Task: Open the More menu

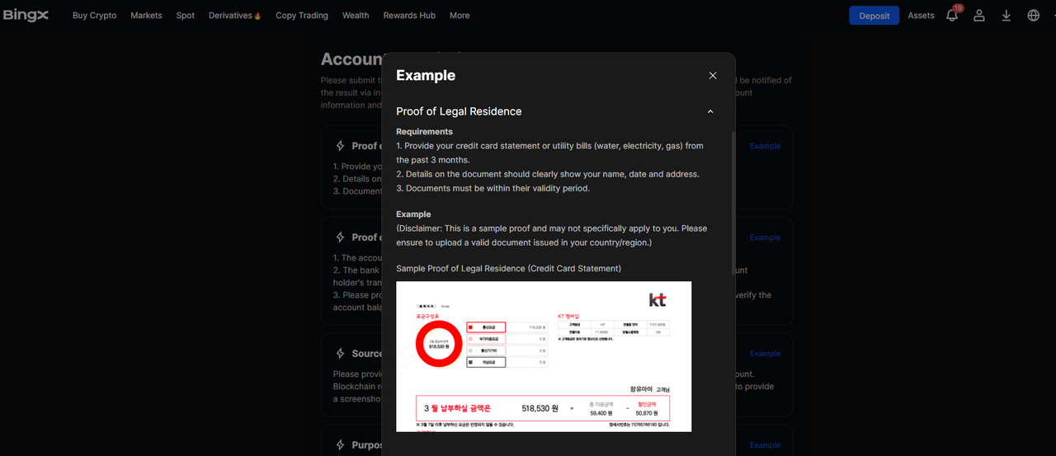Action: [x=460, y=16]
